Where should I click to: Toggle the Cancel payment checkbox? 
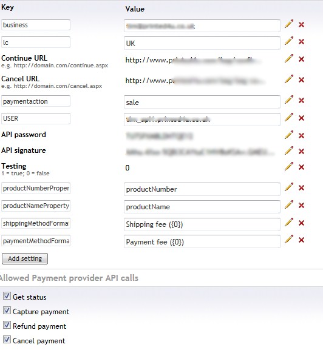tap(7, 340)
